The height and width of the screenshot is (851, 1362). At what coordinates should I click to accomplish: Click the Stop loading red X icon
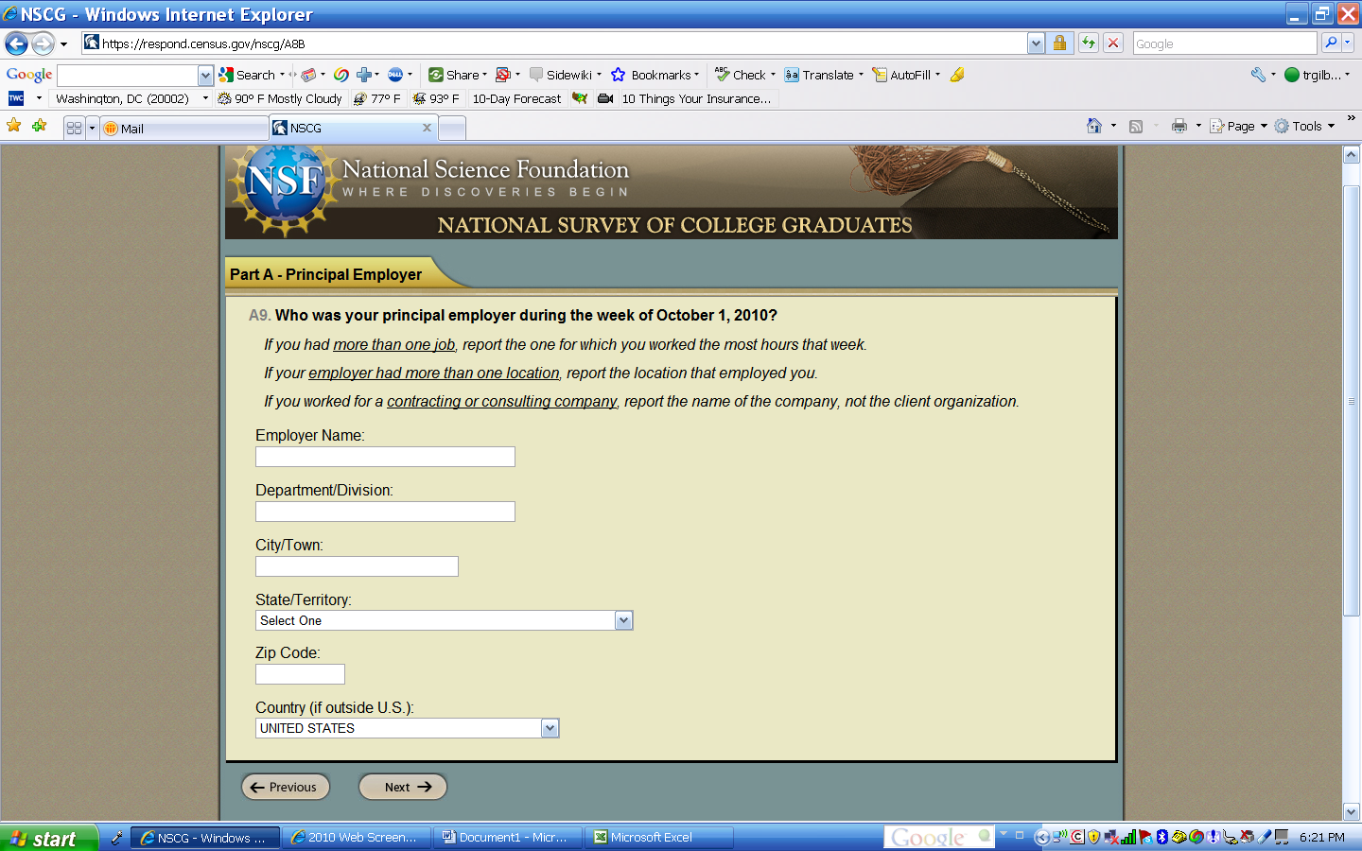(x=1113, y=43)
